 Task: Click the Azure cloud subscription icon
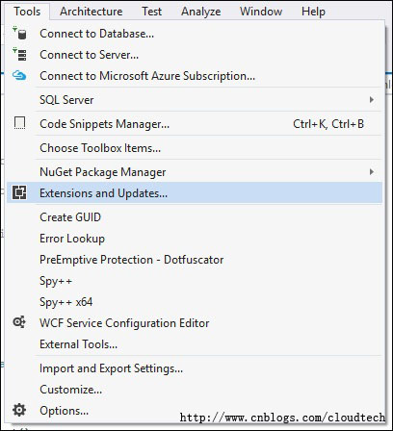click(19, 76)
